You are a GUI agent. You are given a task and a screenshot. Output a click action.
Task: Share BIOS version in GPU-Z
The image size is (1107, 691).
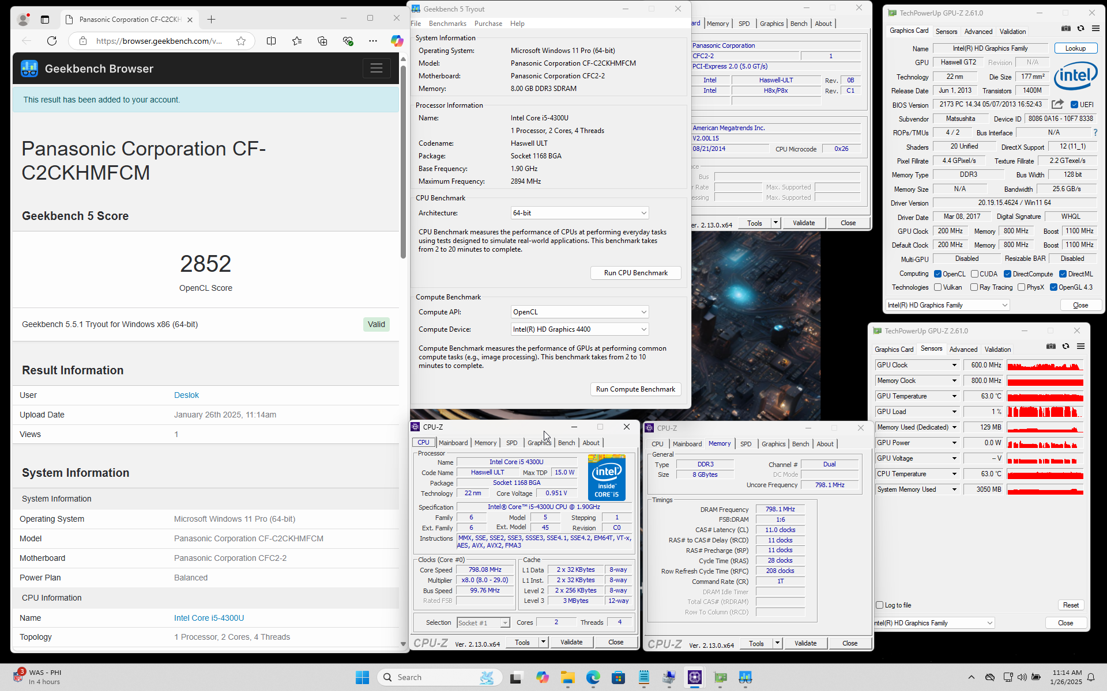[1057, 104]
